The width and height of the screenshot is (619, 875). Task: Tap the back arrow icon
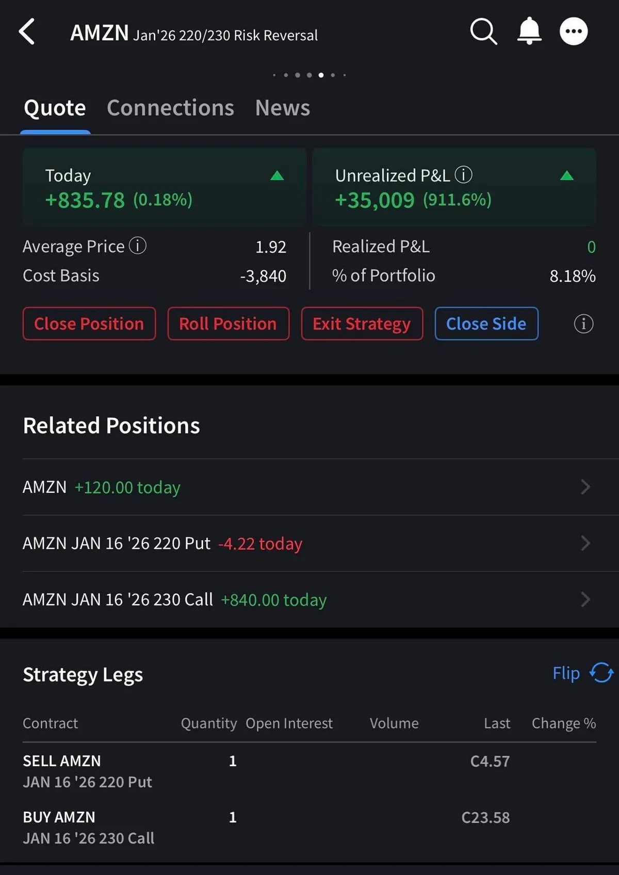[x=27, y=32]
